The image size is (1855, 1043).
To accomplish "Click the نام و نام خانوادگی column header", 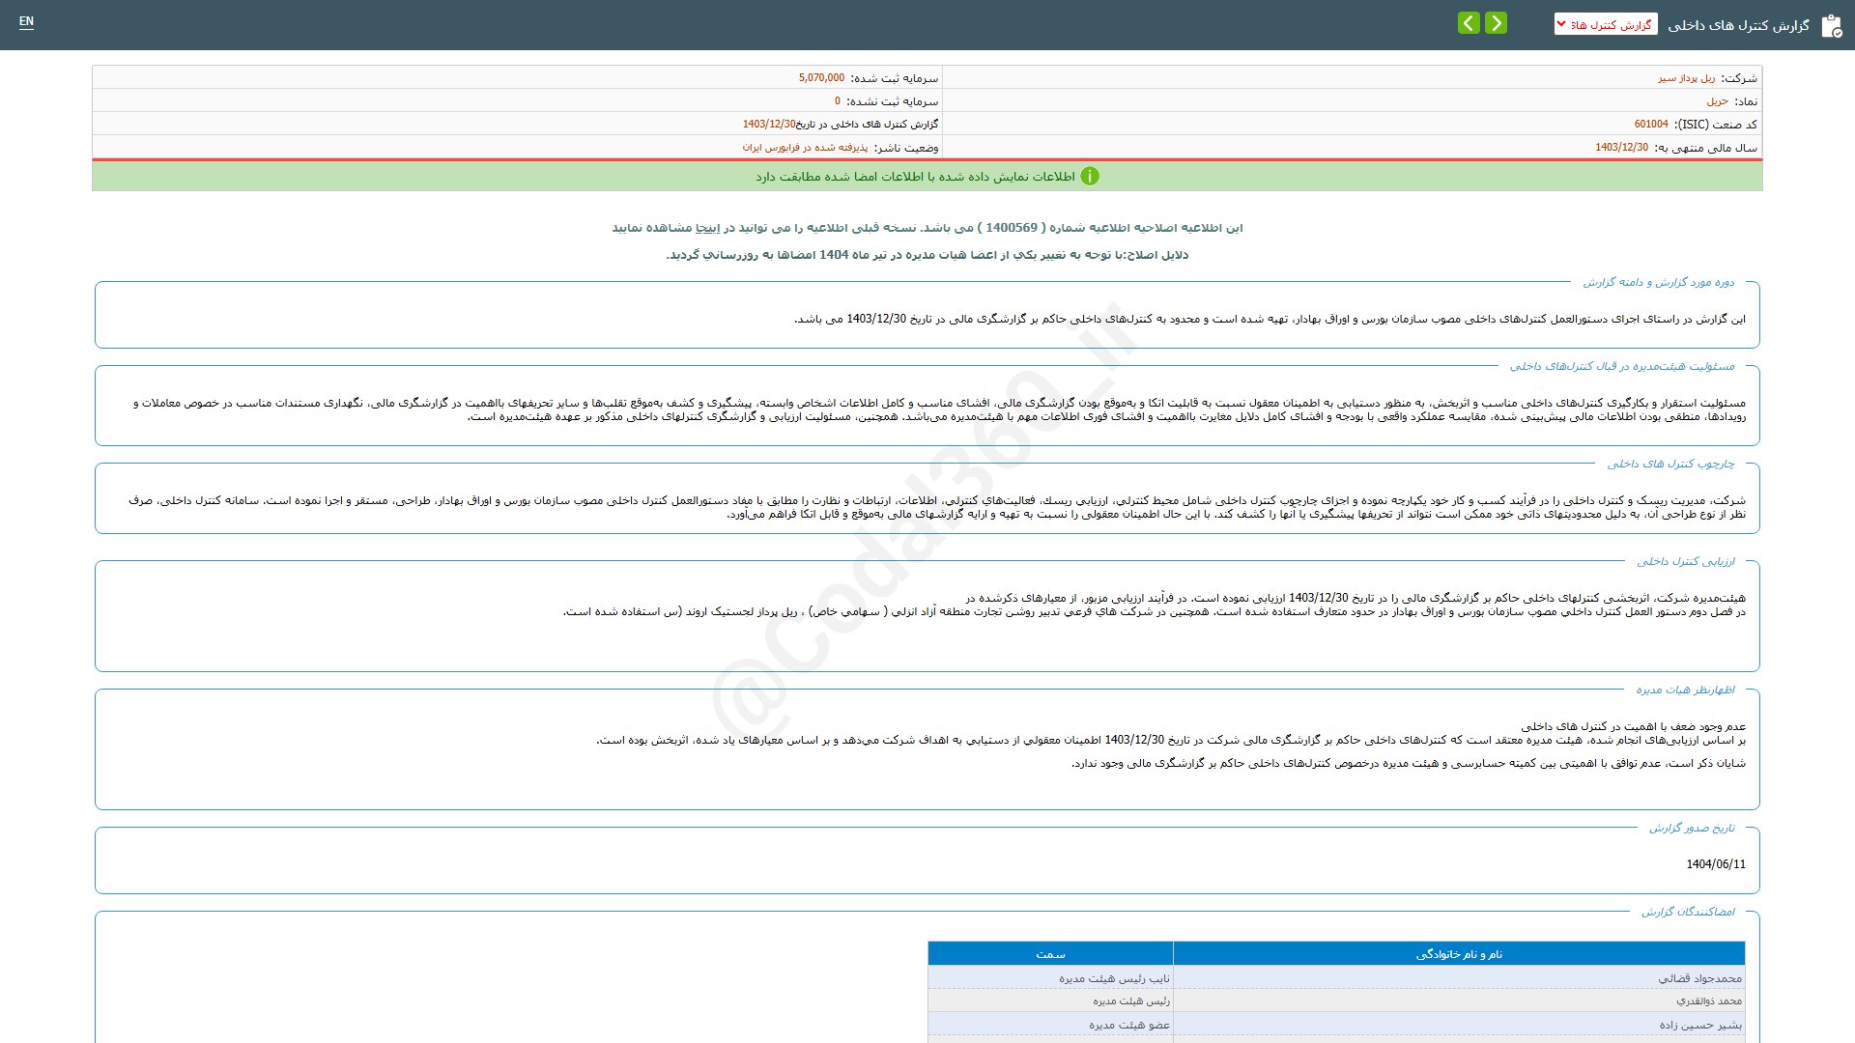I will coord(1459,954).
